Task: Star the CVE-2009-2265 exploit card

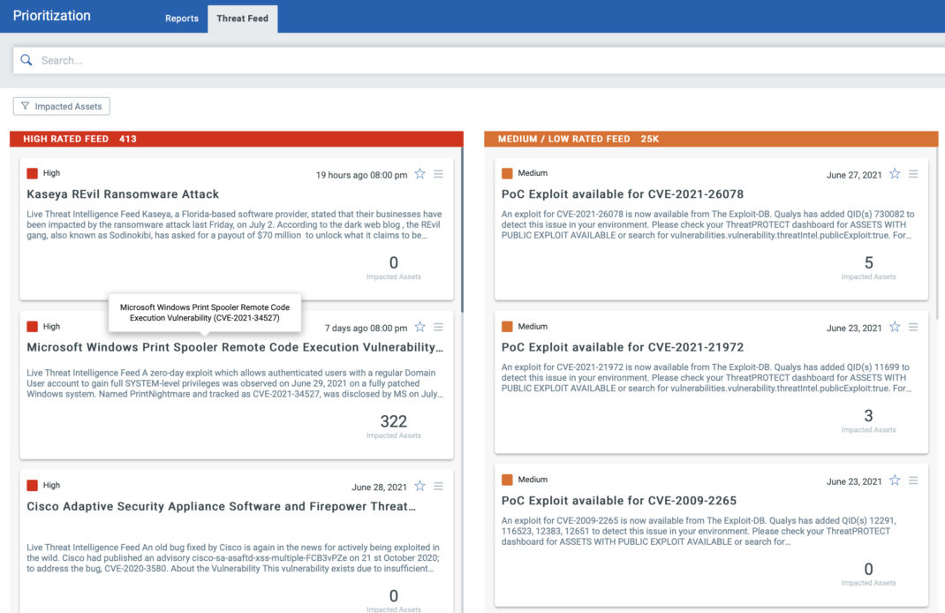Action: [x=895, y=481]
